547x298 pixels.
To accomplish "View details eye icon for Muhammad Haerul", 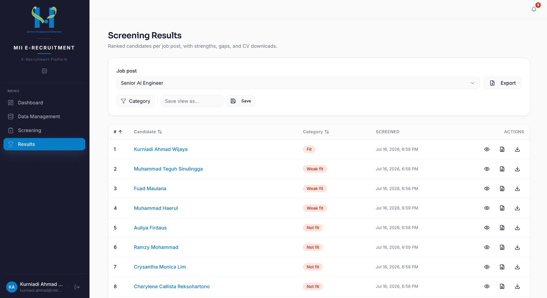I will click(x=487, y=208).
